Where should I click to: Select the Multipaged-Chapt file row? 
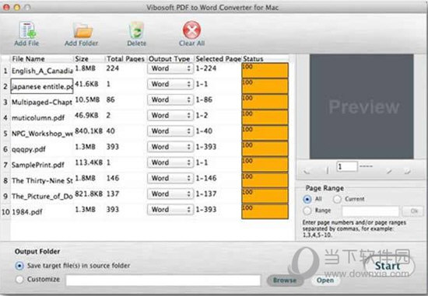tap(42, 103)
